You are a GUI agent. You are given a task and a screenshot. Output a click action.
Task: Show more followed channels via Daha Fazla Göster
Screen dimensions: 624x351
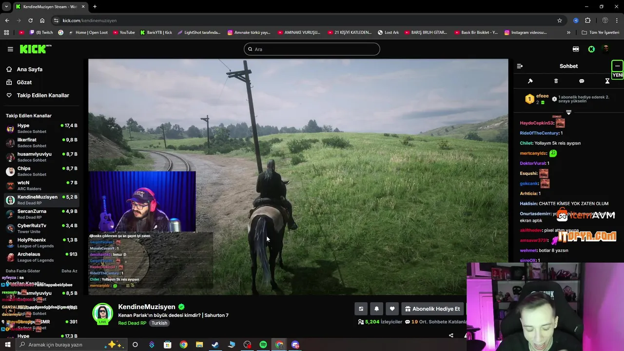pyautogui.click(x=23, y=271)
